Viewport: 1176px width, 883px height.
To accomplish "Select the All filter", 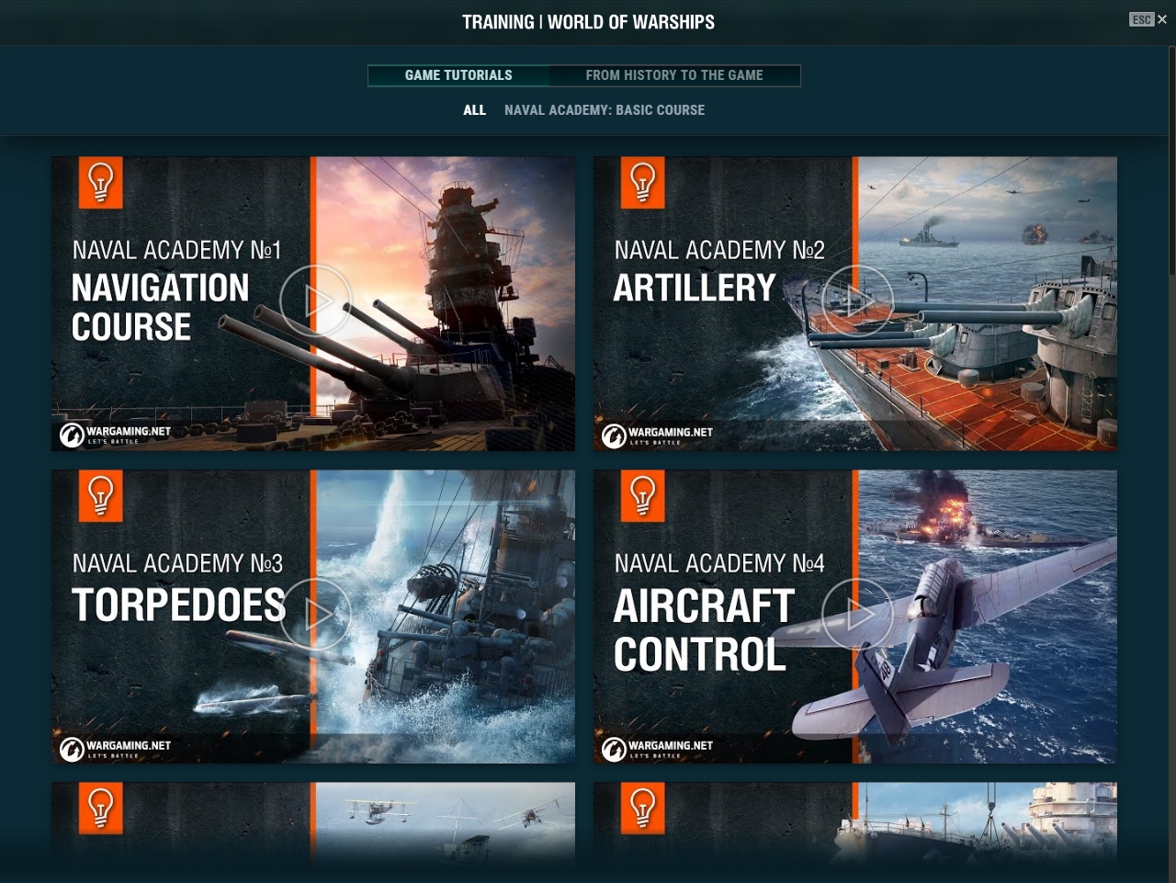I will (x=474, y=110).
